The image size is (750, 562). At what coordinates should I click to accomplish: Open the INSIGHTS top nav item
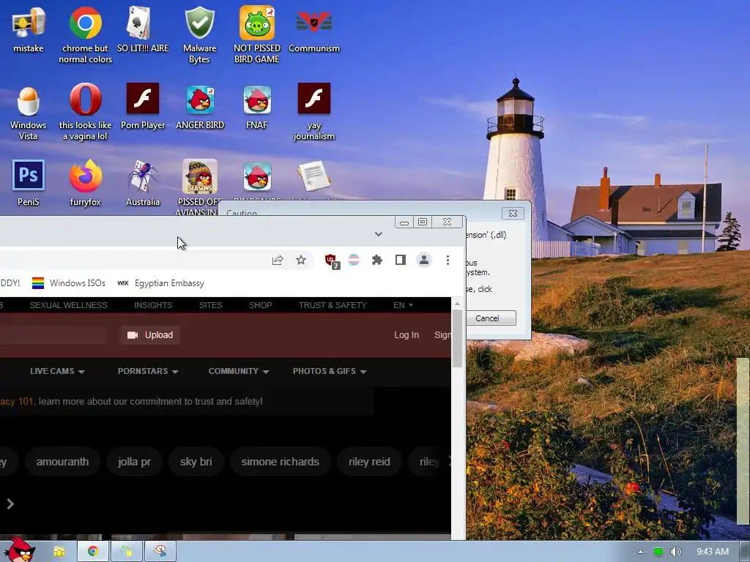pyautogui.click(x=153, y=305)
